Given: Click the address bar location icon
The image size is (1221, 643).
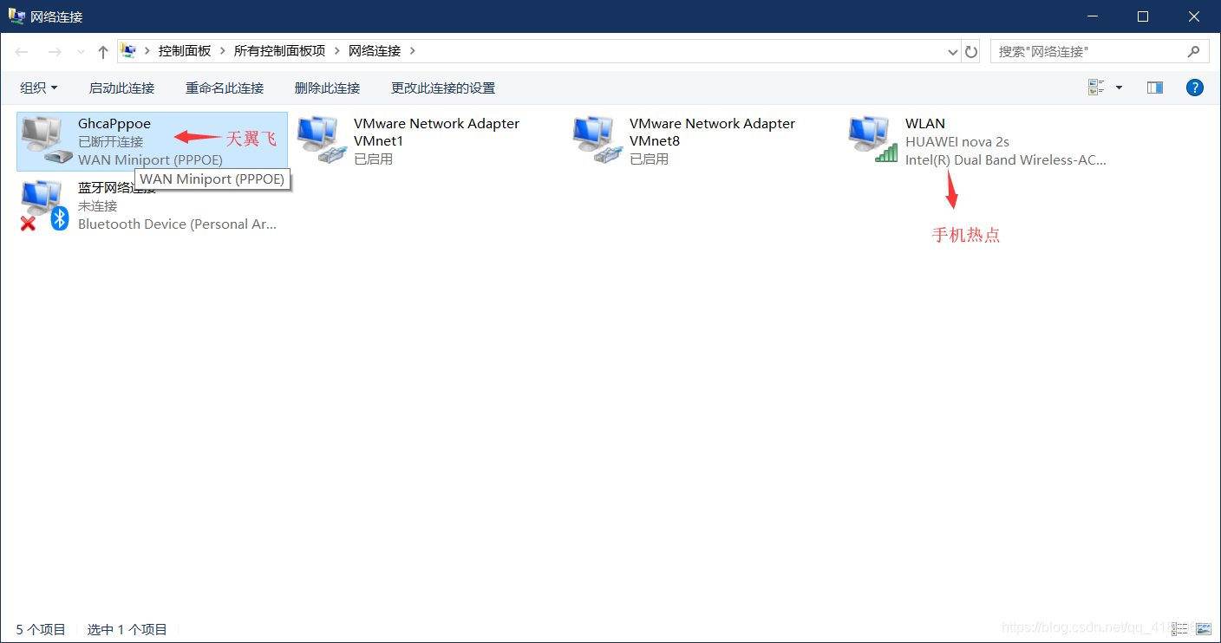Looking at the screenshot, I should click(128, 51).
